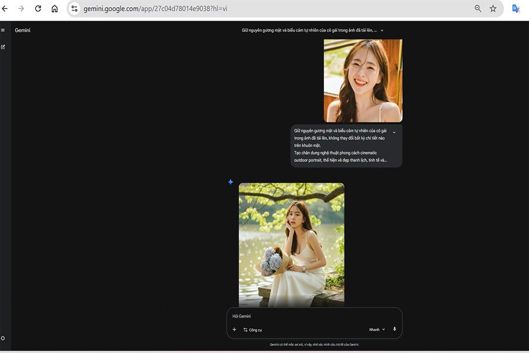Open the hamburger main menu in sidebar

[x=3, y=30]
